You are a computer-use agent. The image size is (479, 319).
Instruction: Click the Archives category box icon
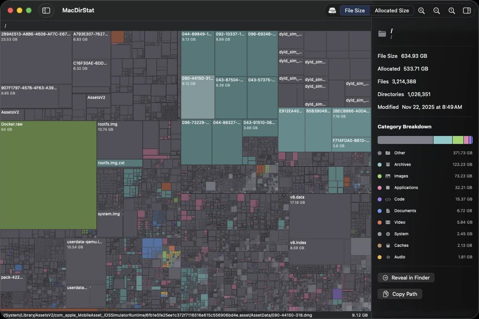coord(388,165)
